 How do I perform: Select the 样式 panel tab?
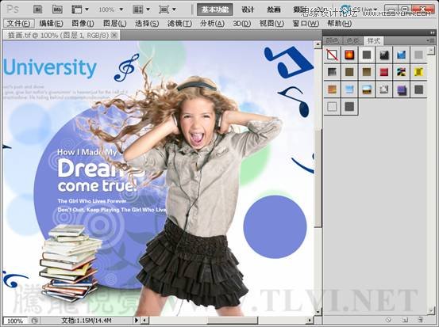coord(374,41)
